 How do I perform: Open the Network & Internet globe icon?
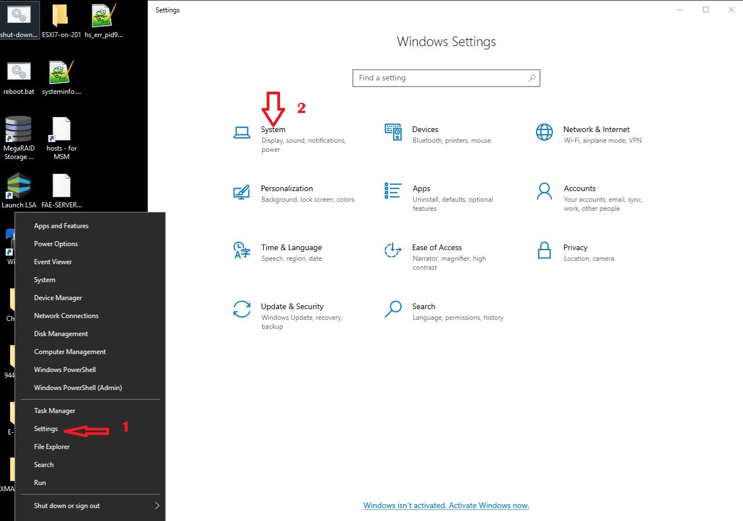pos(544,132)
